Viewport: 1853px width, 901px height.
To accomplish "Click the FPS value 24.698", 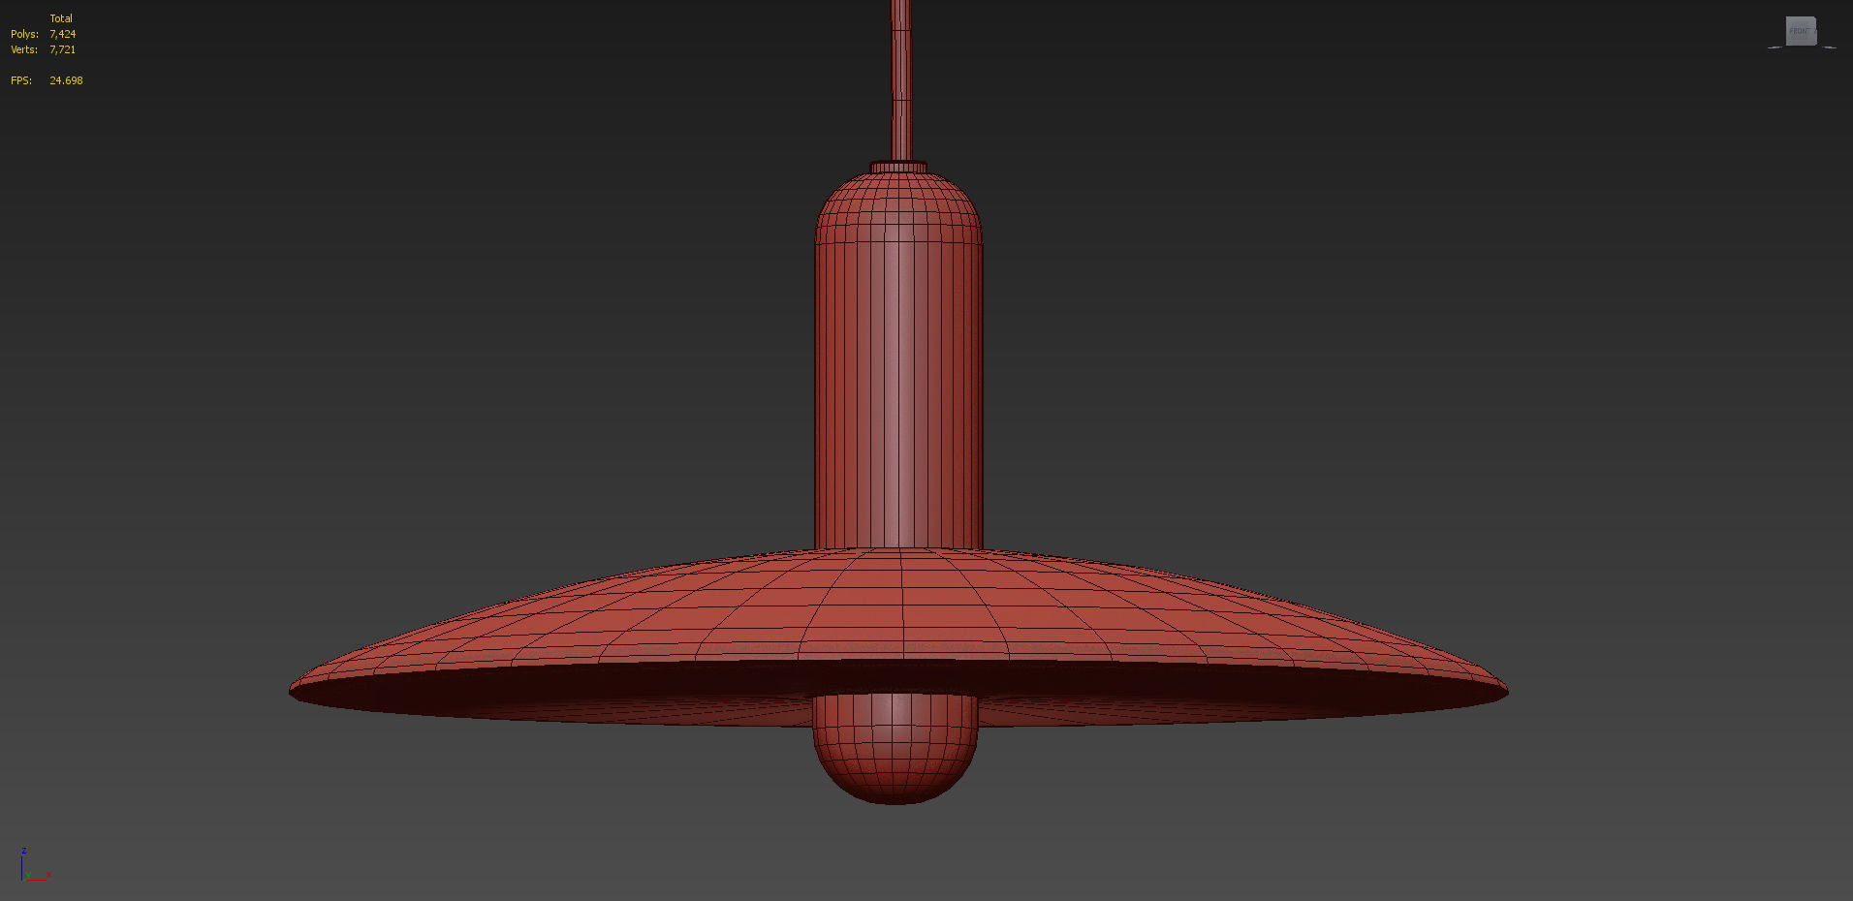I will click(66, 80).
